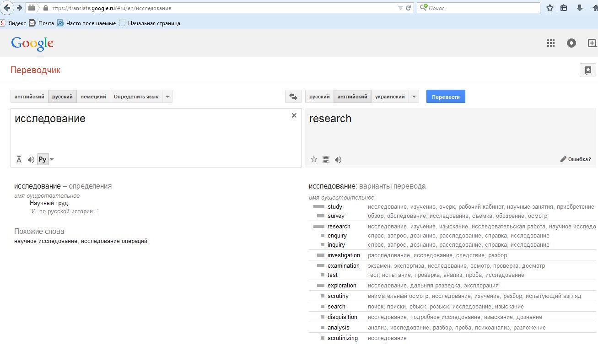Click 'research' in the variants list
598x346 pixels.
pos(339,227)
